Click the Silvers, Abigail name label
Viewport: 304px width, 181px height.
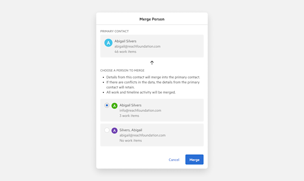(x=131, y=130)
